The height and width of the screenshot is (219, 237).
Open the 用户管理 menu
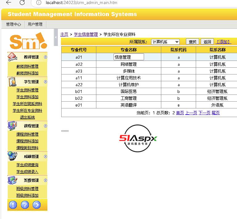click(35, 24)
